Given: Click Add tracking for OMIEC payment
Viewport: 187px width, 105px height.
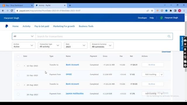Looking at the screenshot, I should tap(151, 74).
